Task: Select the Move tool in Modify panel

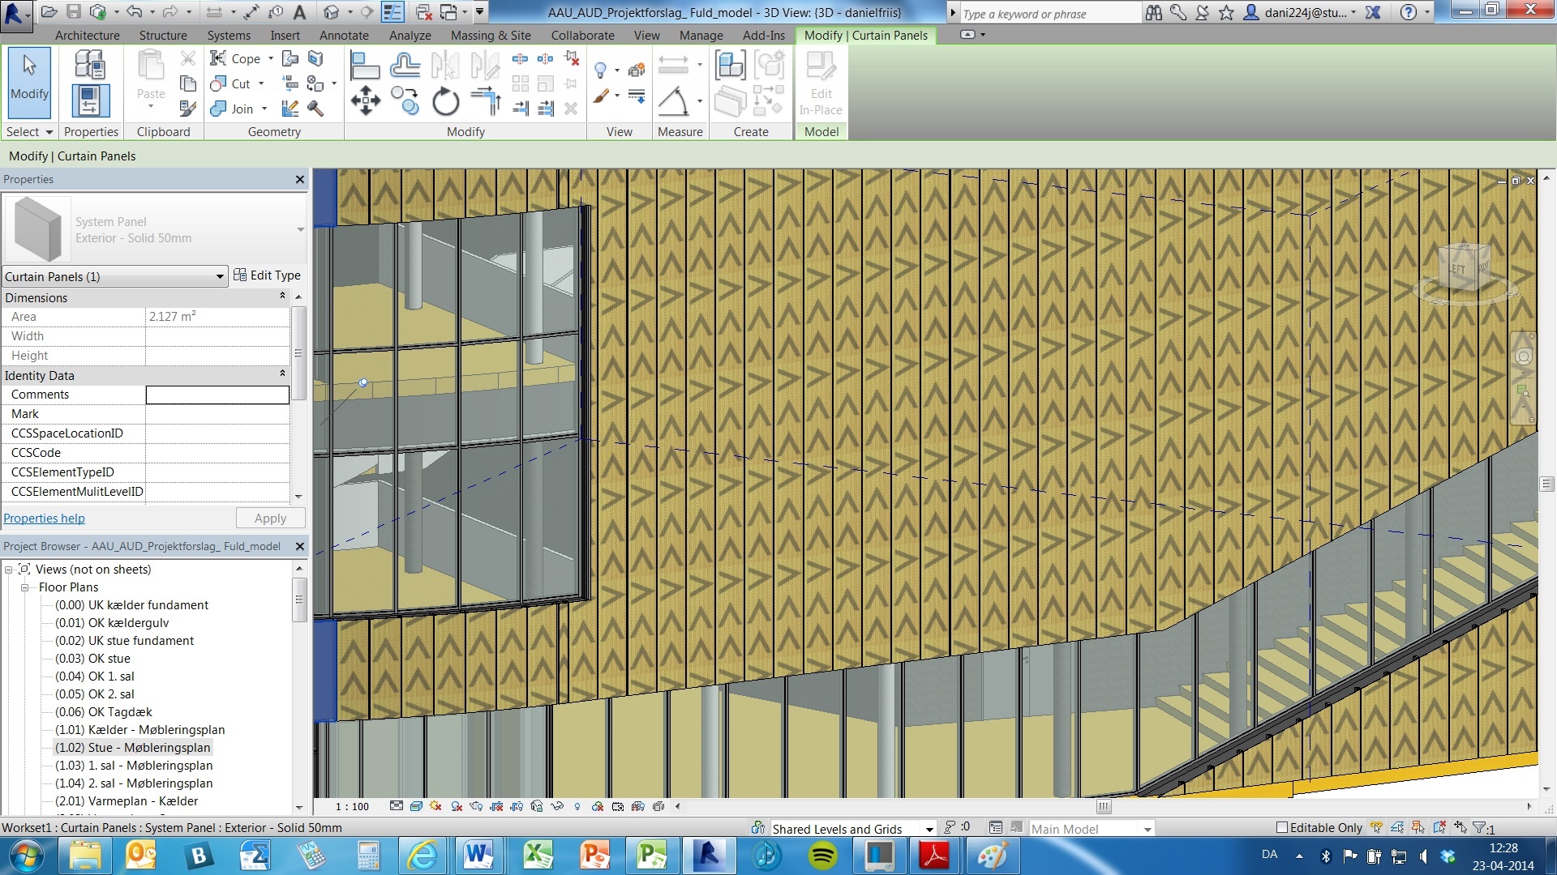Action: [x=365, y=101]
